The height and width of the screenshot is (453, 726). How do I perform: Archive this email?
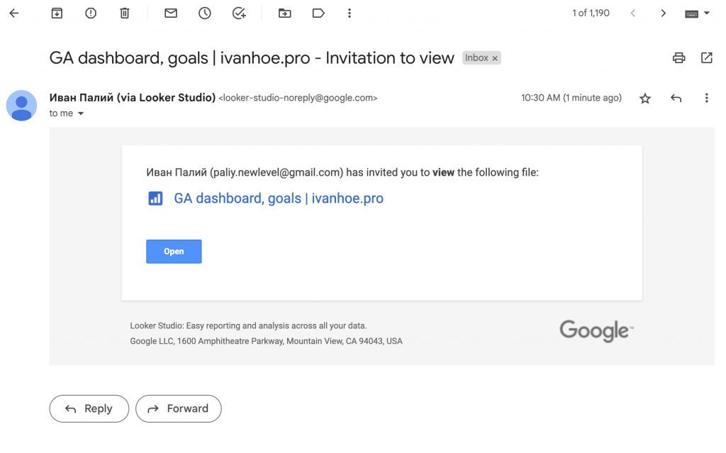click(x=57, y=13)
